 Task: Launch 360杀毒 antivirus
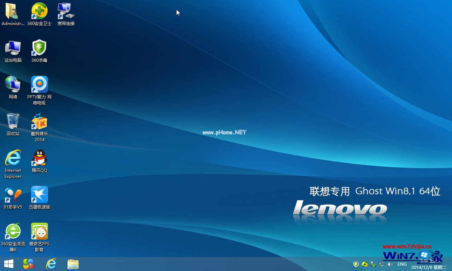click(39, 48)
